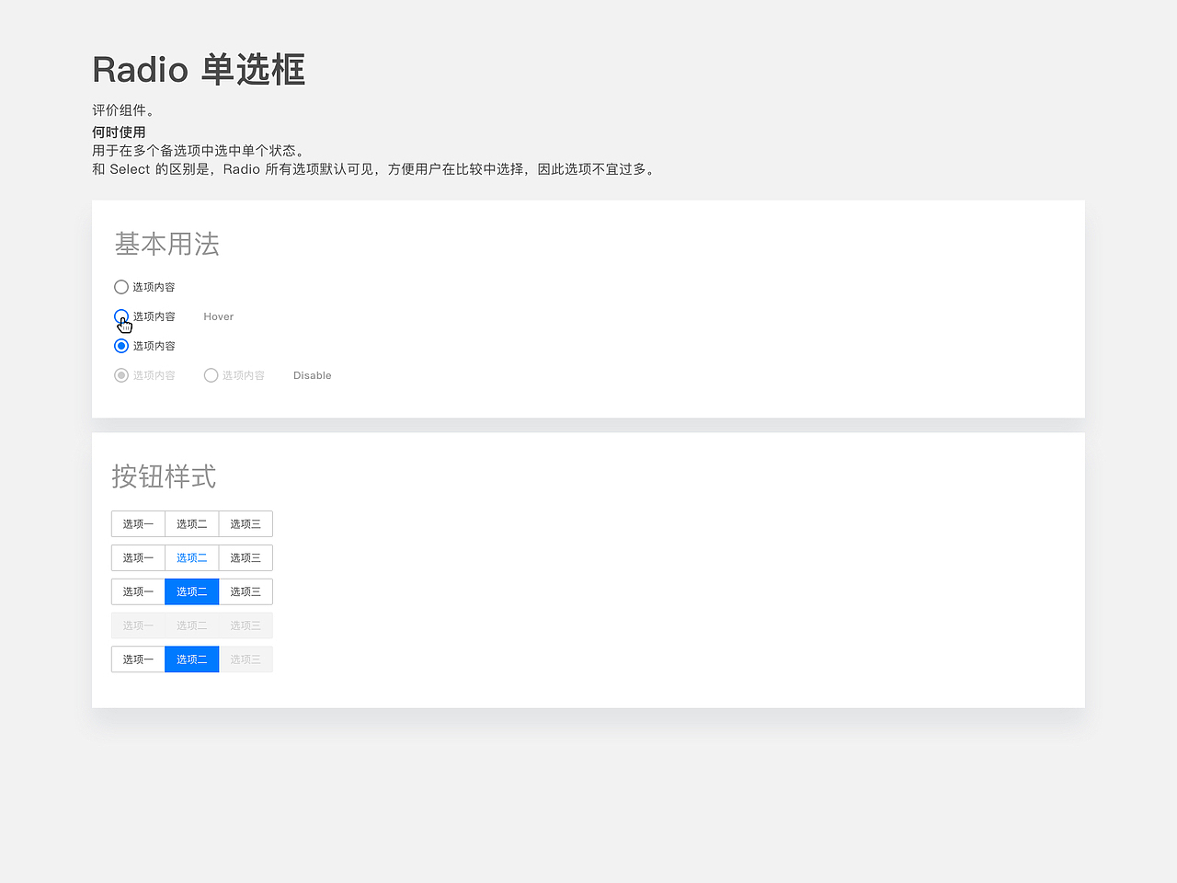This screenshot has width=1177, height=883.
Task: Click the disabled unselected radio beside Disable label
Action: pos(210,374)
